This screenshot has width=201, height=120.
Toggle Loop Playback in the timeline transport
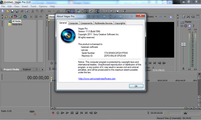58,113
